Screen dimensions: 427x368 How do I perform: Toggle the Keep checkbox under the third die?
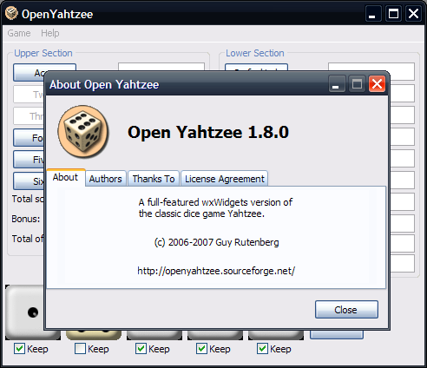[x=141, y=349]
